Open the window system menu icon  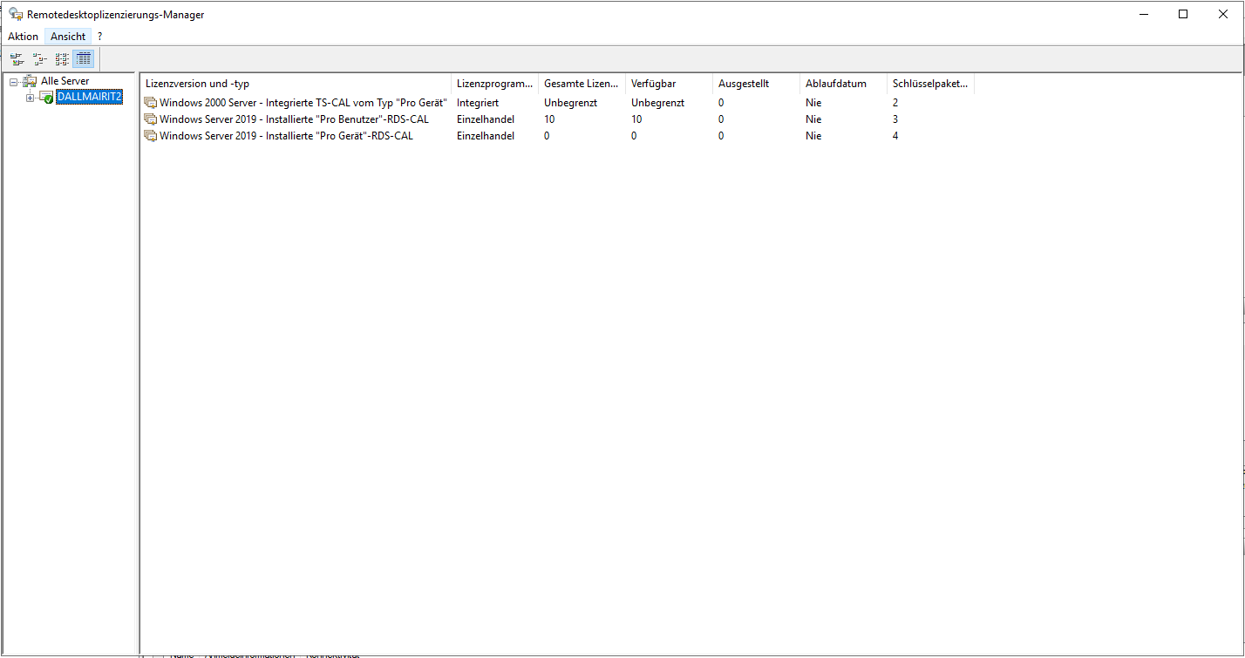pyautogui.click(x=15, y=14)
